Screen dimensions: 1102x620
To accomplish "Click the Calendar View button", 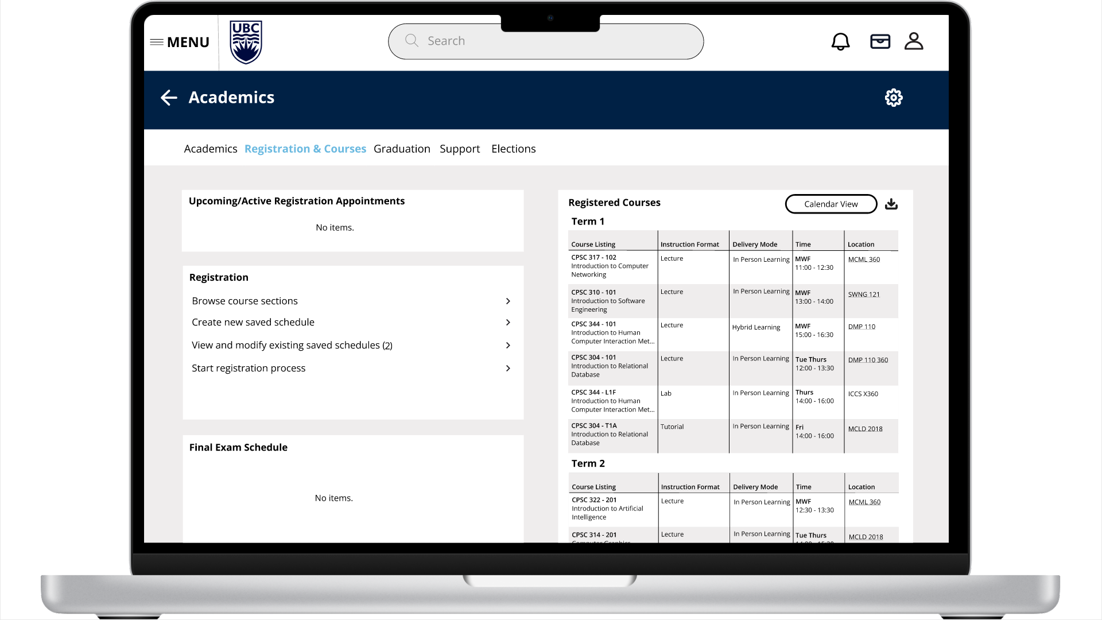I will pos(831,204).
